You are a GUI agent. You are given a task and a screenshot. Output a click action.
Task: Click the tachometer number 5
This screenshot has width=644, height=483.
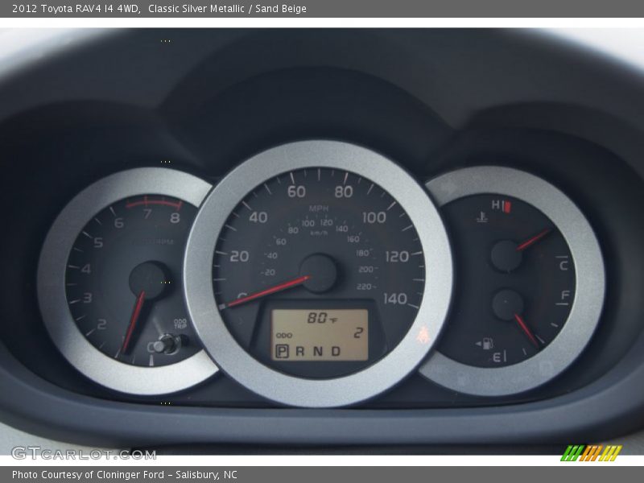(x=98, y=242)
